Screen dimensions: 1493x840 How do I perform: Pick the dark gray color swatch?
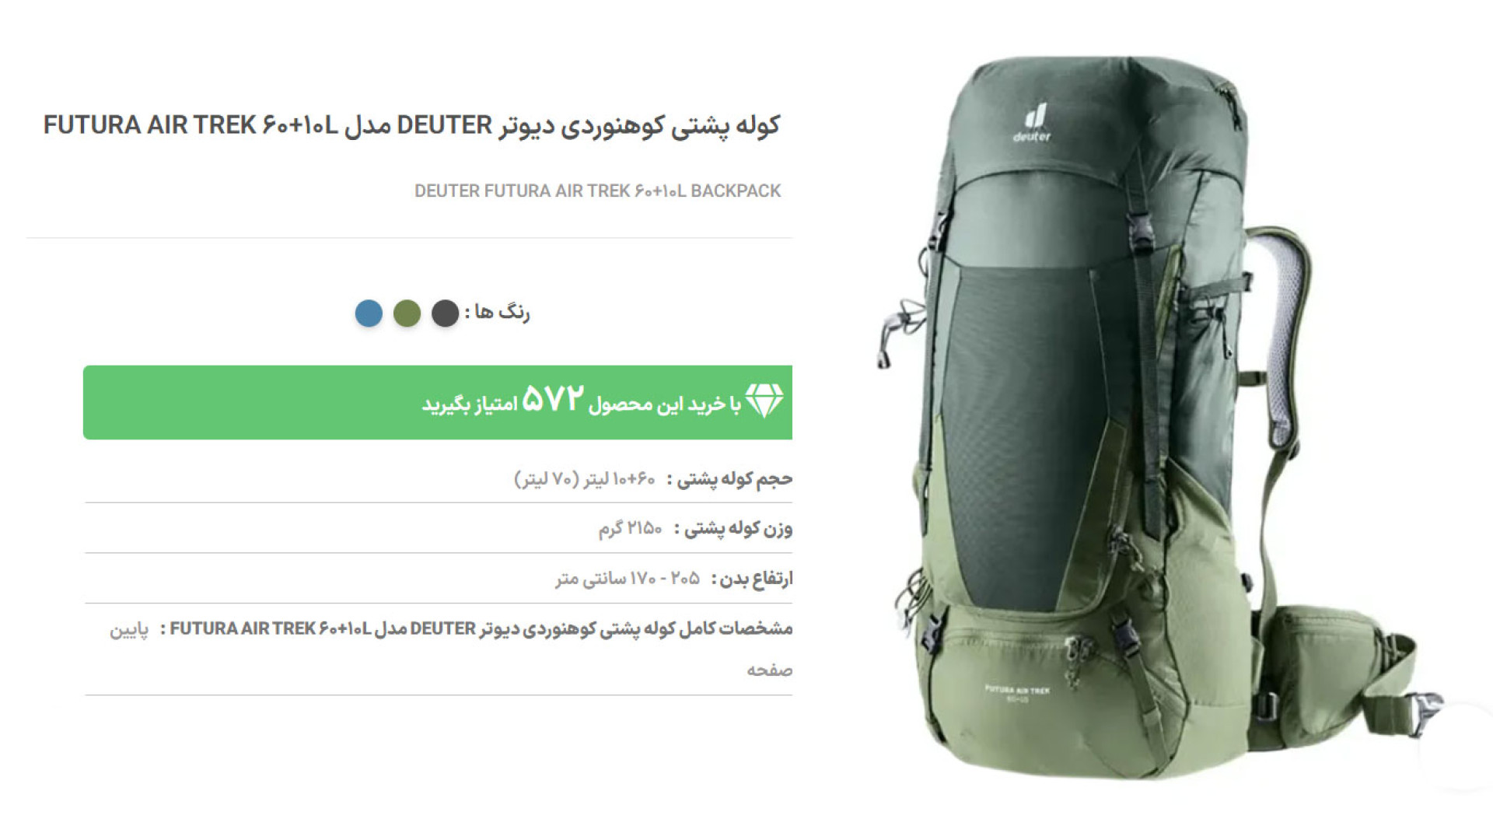tap(445, 313)
